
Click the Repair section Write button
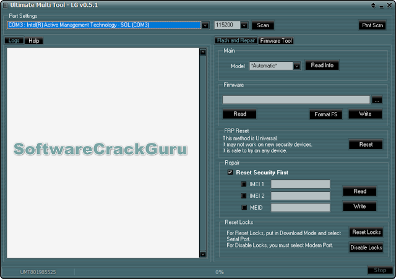[359, 206]
